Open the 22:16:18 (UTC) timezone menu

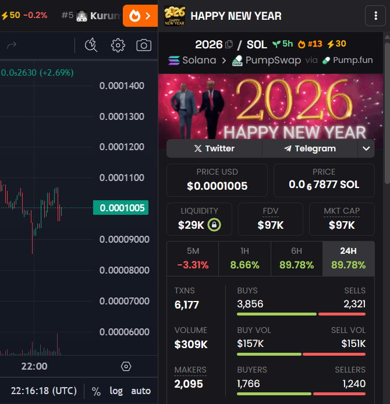point(44,391)
